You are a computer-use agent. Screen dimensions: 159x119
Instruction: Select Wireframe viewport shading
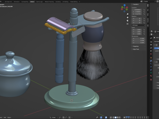[x=113, y=117]
